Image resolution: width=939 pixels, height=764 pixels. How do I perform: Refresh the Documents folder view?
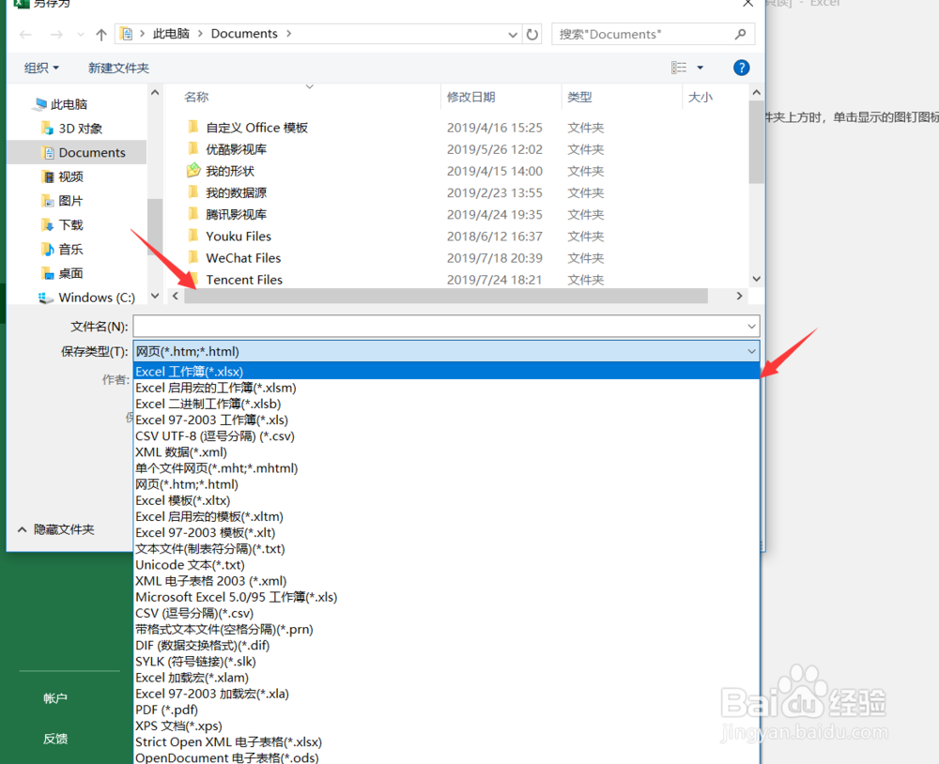pos(531,34)
